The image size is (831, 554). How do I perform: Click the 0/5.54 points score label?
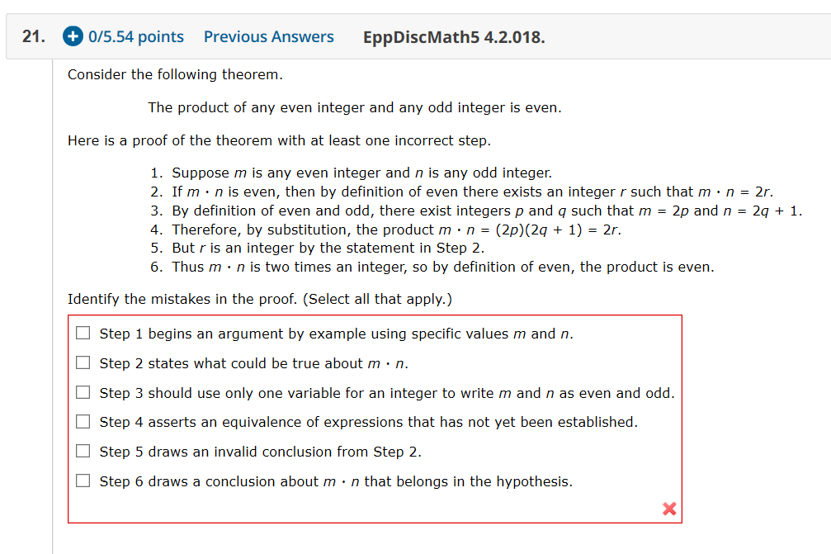pos(133,36)
